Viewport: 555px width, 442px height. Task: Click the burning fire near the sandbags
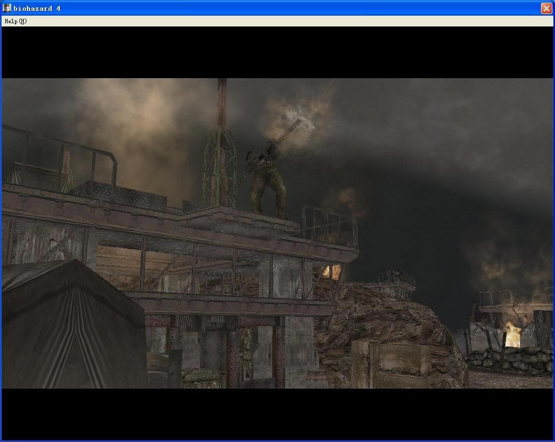[x=512, y=333]
